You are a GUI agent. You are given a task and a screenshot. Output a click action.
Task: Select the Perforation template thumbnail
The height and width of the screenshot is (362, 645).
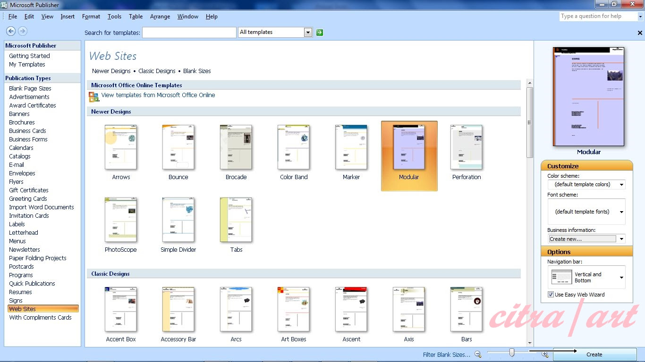(x=467, y=147)
